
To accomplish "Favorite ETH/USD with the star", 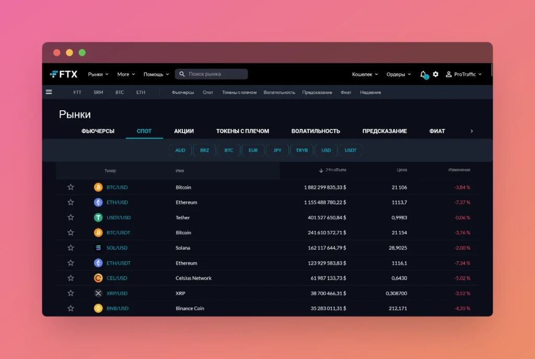I will [x=71, y=202].
